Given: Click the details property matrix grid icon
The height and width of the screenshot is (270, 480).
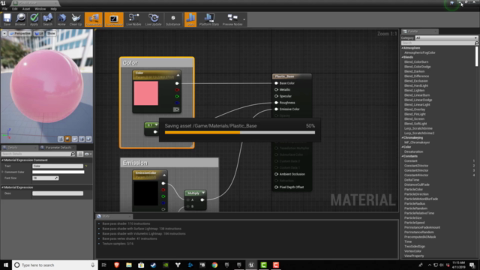Looking at the screenshot, I should click(80, 154).
